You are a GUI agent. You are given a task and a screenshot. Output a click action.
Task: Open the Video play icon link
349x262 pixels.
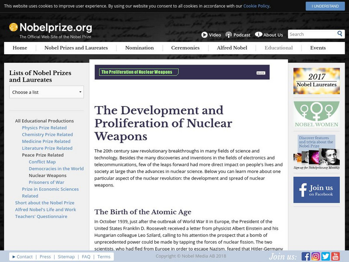204,35
